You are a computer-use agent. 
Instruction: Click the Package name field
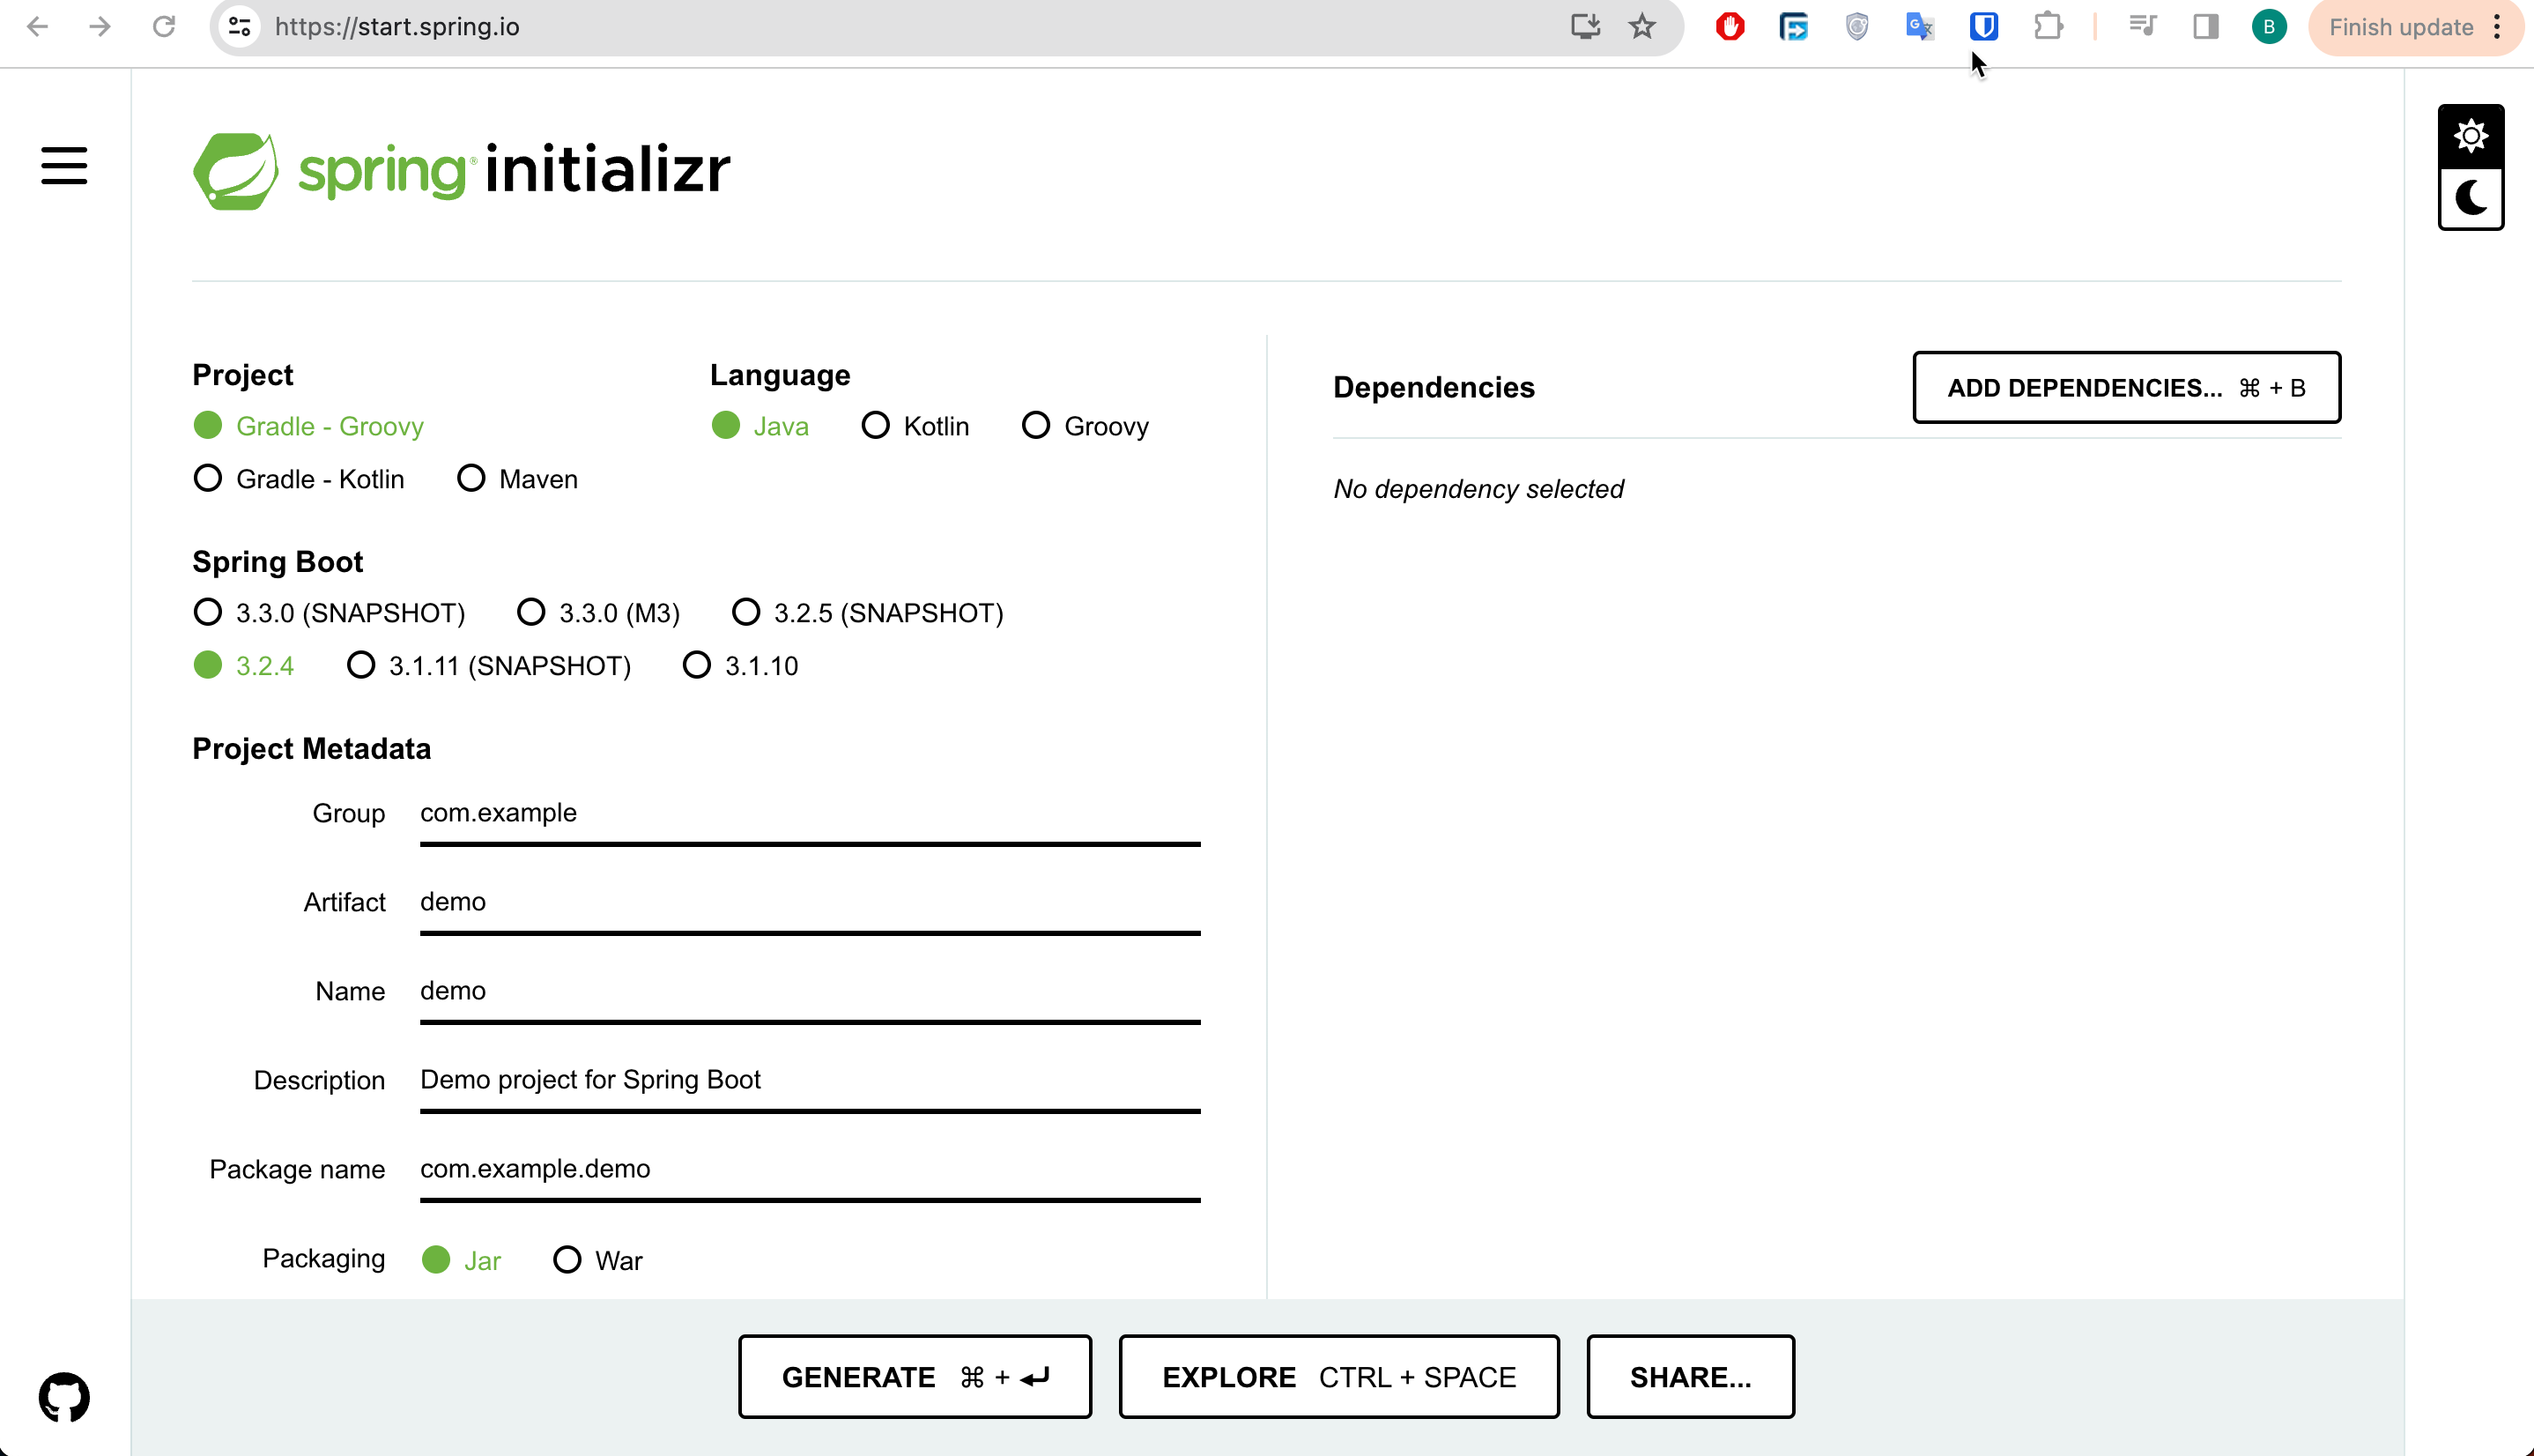point(810,1170)
